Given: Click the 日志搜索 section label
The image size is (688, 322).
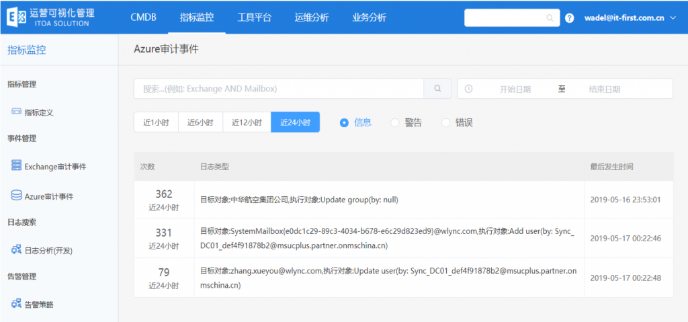Looking at the screenshot, I should tap(22, 222).
